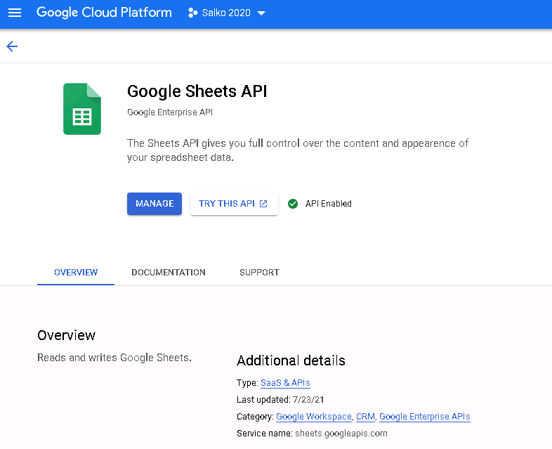Open the Google Workspace category link
Image resolution: width=552 pixels, height=449 pixels.
pyautogui.click(x=314, y=417)
